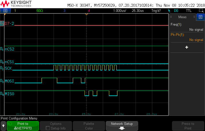Click the Meas panel left drag handle

pyautogui.click(x=171, y=17)
